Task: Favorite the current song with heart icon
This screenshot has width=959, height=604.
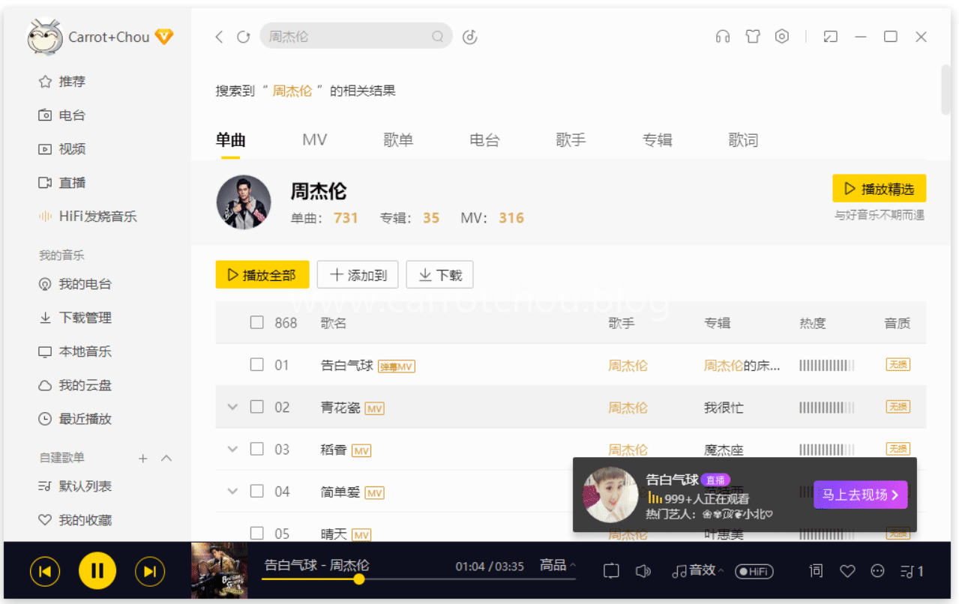Action: point(847,571)
